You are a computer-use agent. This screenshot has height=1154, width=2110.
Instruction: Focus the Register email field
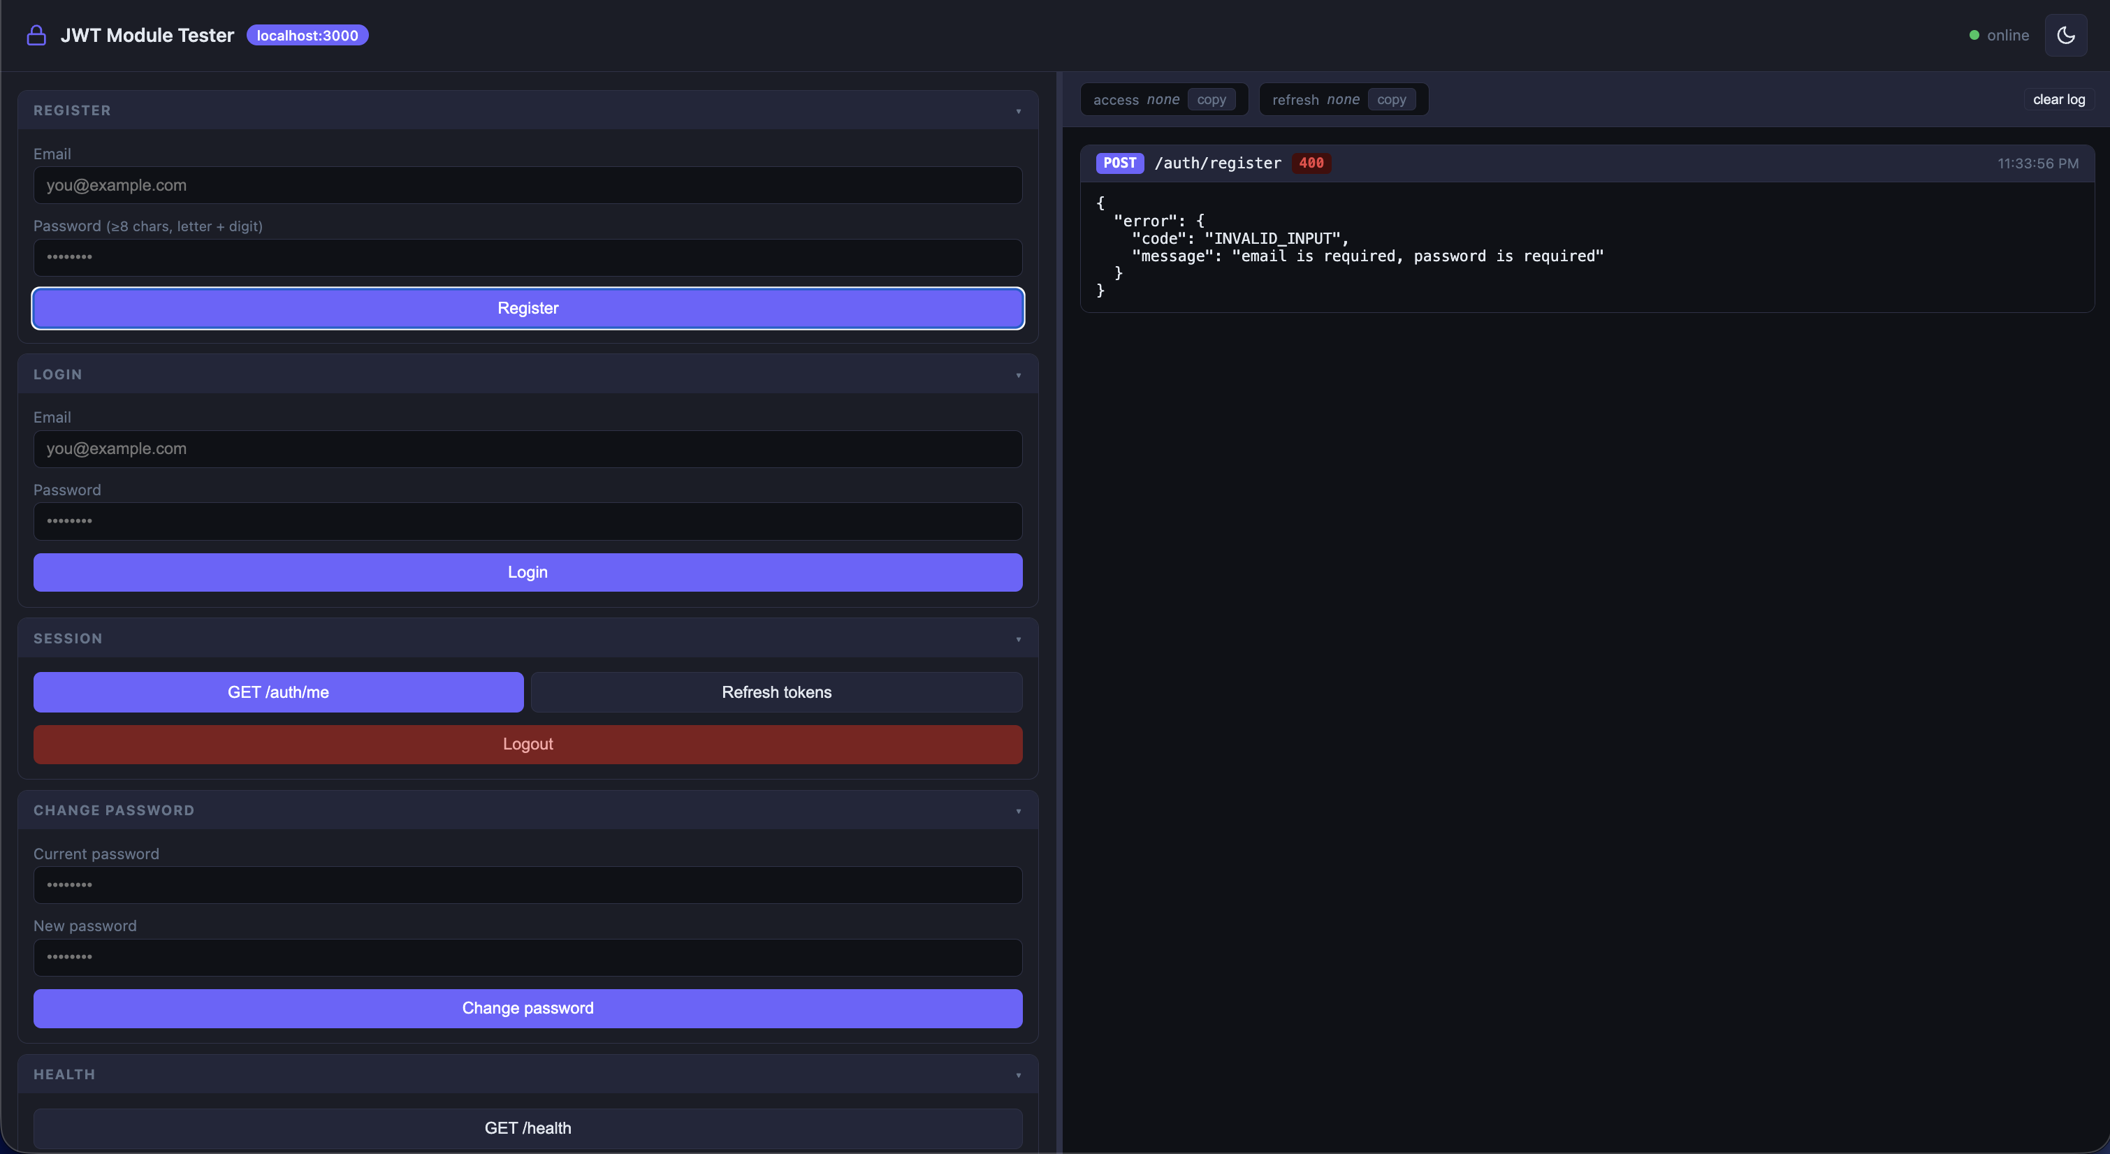tap(527, 185)
